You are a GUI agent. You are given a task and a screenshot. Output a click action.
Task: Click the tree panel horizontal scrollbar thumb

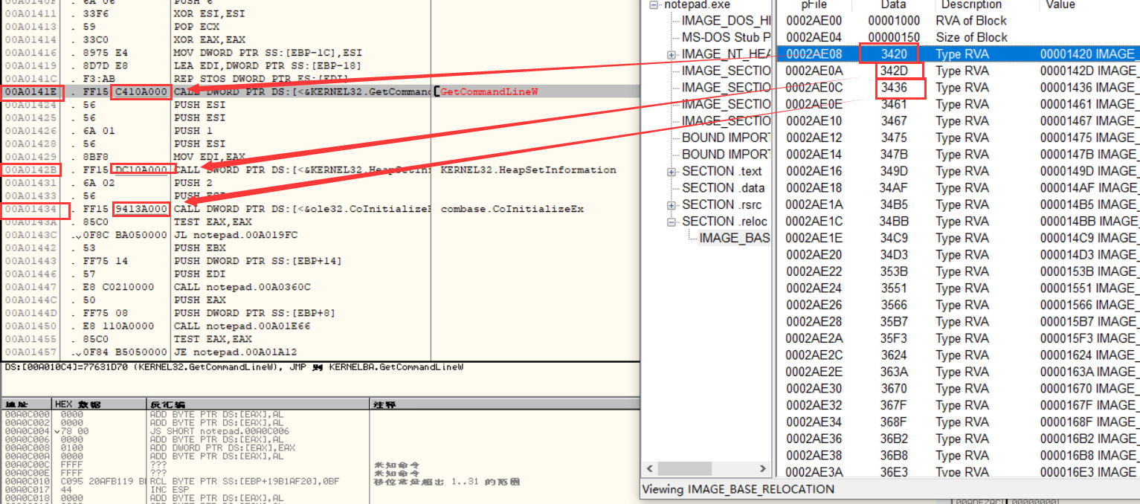click(706, 469)
